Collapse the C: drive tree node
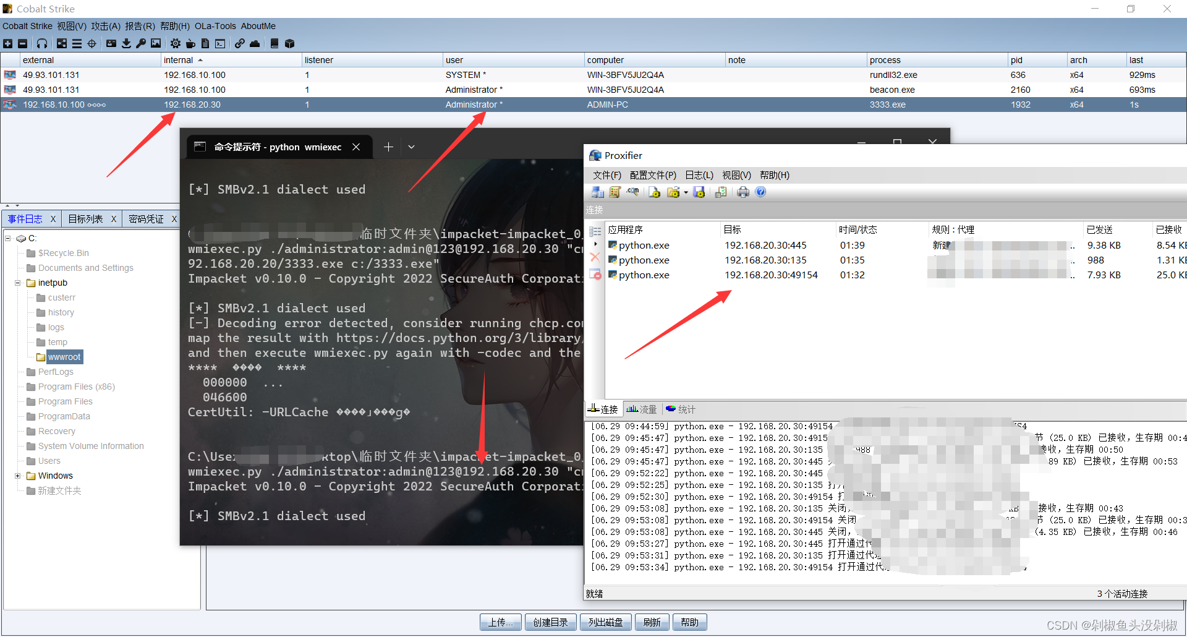Viewport: 1187px width, 637px height. pyautogui.click(x=9, y=238)
